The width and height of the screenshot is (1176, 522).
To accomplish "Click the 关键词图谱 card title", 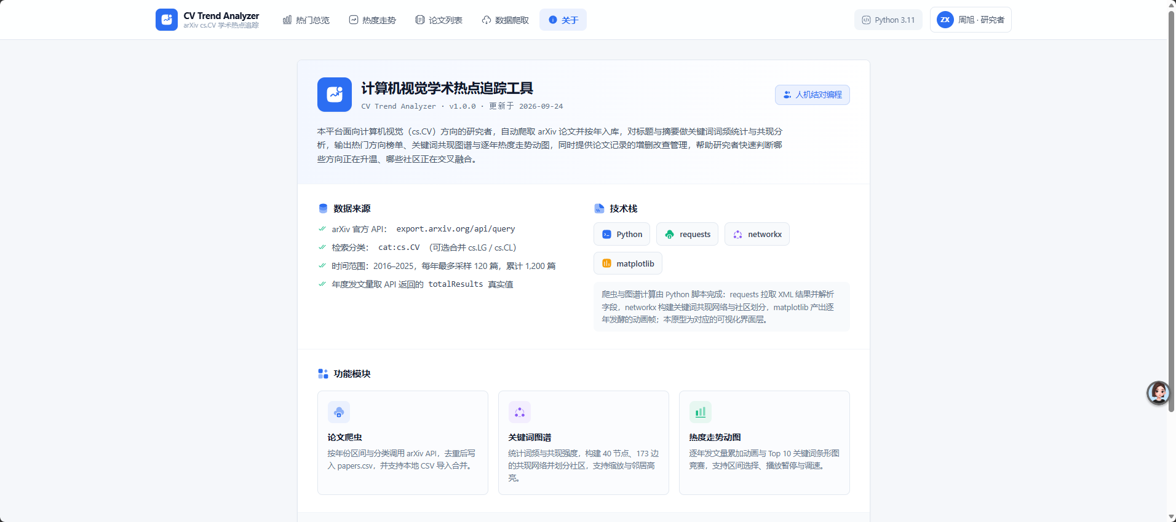I will point(530,437).
